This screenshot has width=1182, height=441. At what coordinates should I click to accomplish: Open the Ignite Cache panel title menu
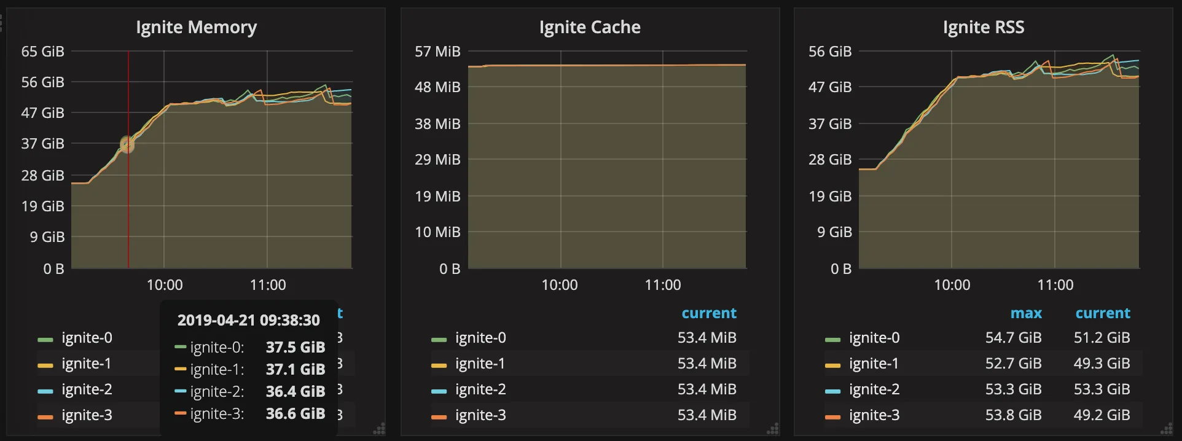point(589,28)
